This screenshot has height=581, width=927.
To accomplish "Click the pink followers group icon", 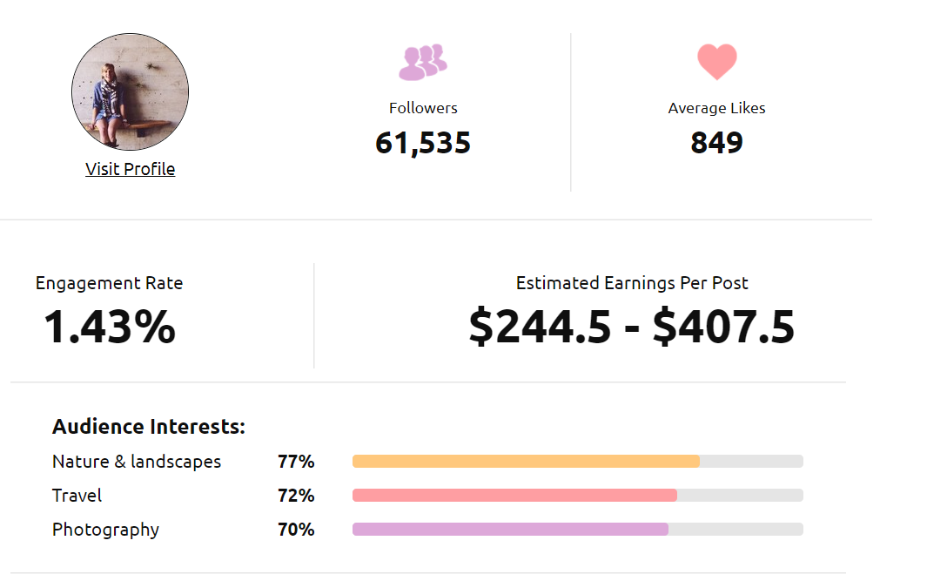I will coord(423,62).
